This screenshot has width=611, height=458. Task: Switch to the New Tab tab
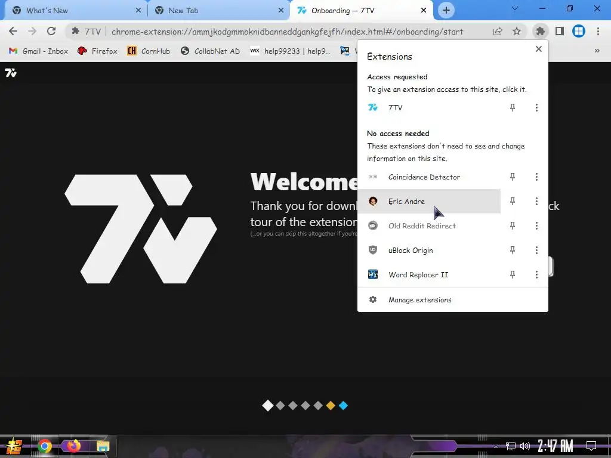(218, 11)
